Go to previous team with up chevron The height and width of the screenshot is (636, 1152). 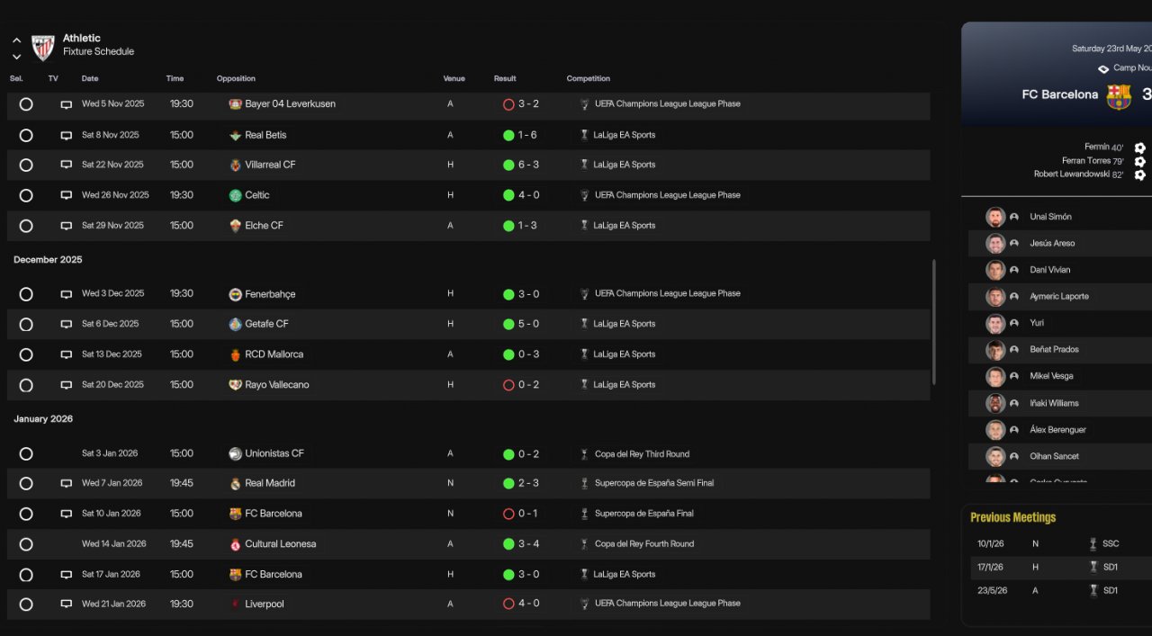point(16,40)
